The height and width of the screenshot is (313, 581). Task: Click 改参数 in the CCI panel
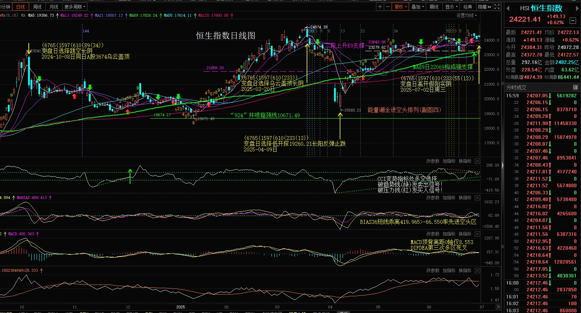tap(433, 161)
